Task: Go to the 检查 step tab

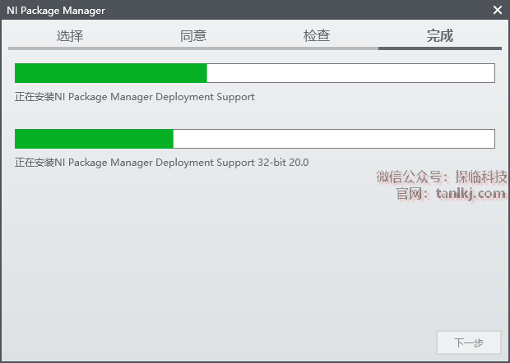Action: coord(317,36)
